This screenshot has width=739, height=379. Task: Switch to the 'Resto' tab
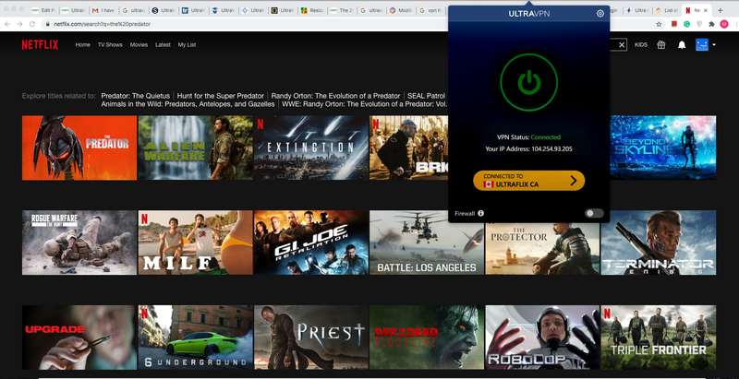coord(311,10)
